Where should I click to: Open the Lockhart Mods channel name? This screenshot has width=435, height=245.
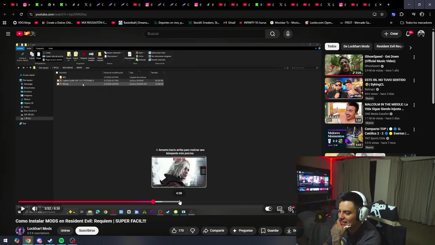(39, 228)
